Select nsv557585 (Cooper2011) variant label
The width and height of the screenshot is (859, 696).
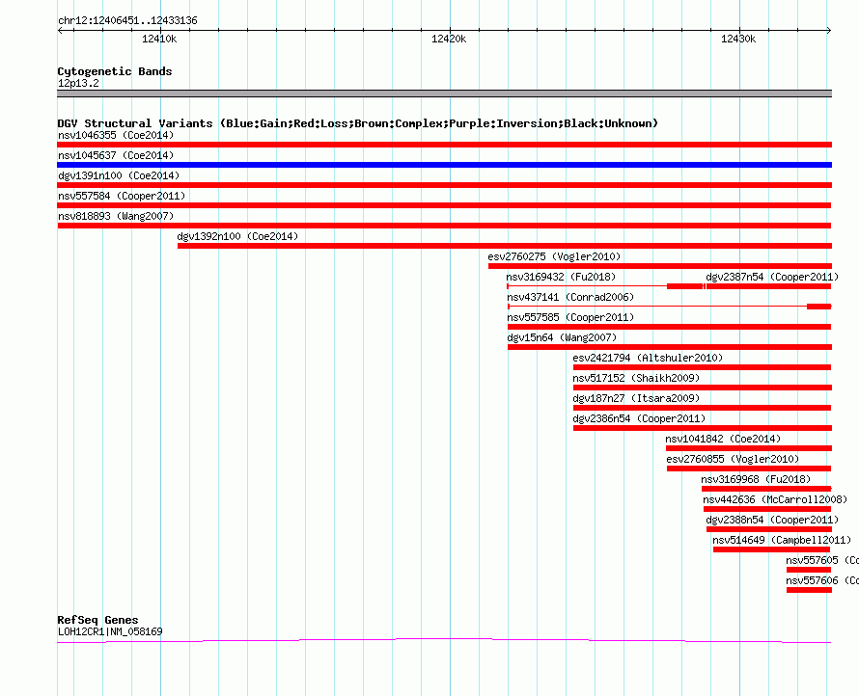570,317
